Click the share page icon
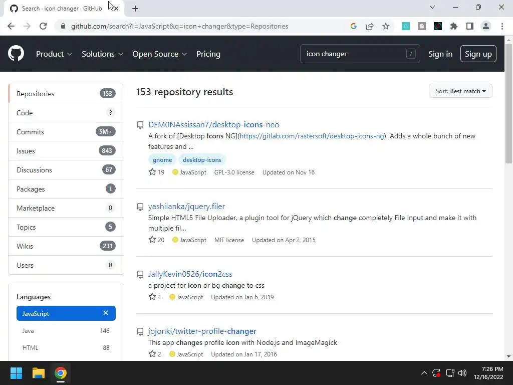 [370, 26]
